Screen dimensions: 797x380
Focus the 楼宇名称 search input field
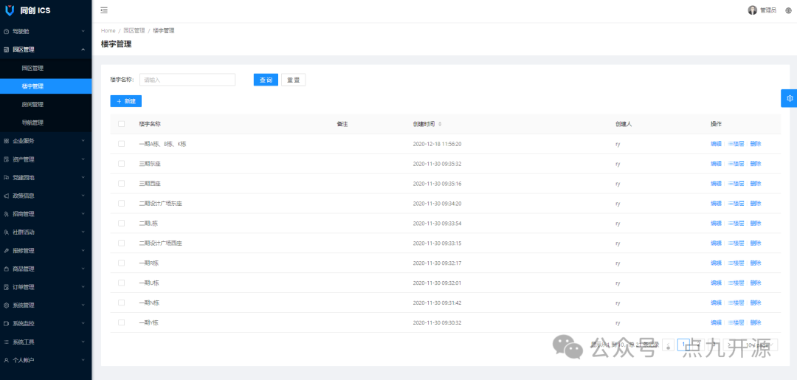[187, 80]
